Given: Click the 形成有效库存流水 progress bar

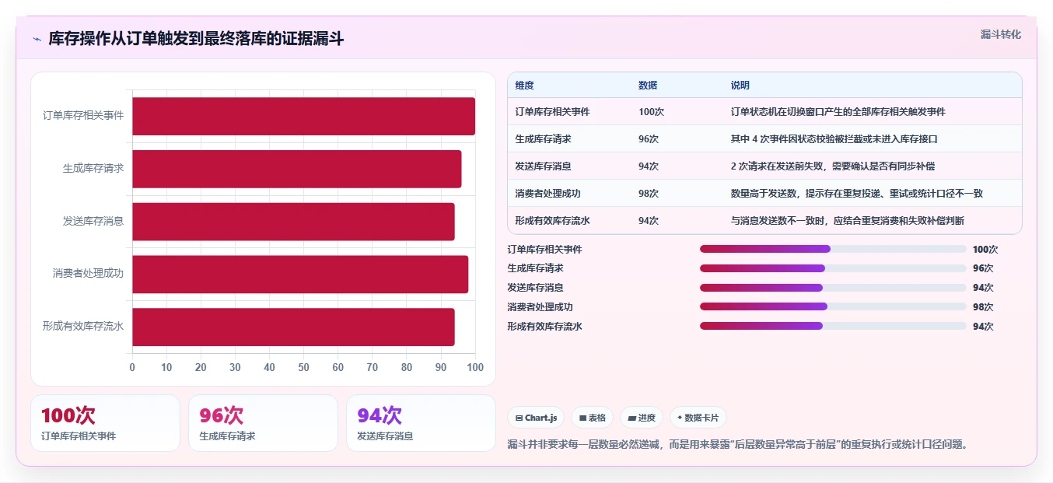Looking at the screenshot, I should [x=833, y=326].
